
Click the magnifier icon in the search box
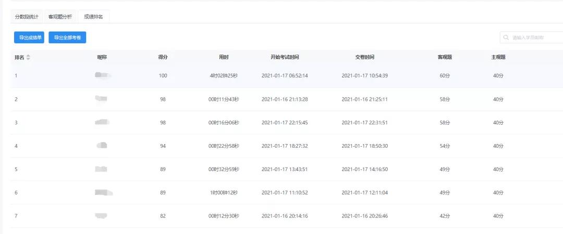point(506,37)
